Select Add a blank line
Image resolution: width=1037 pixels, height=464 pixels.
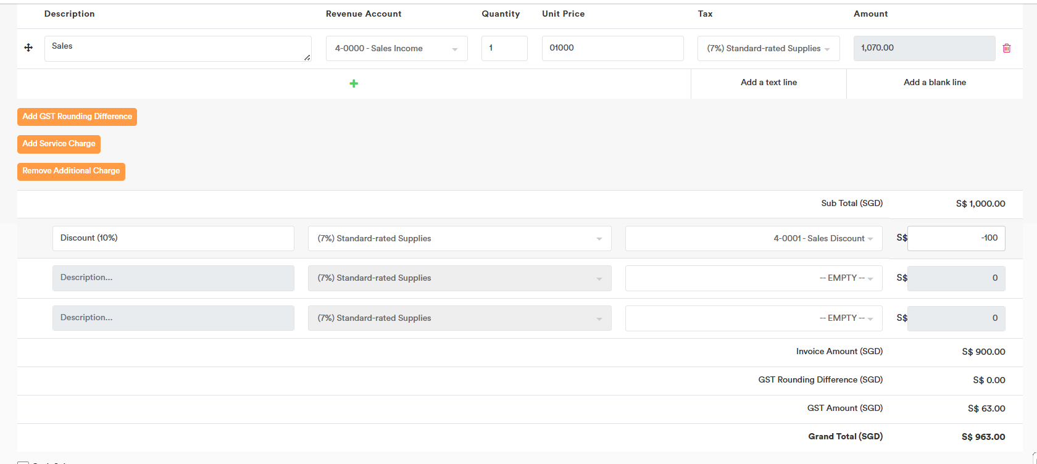coord(935,83)
